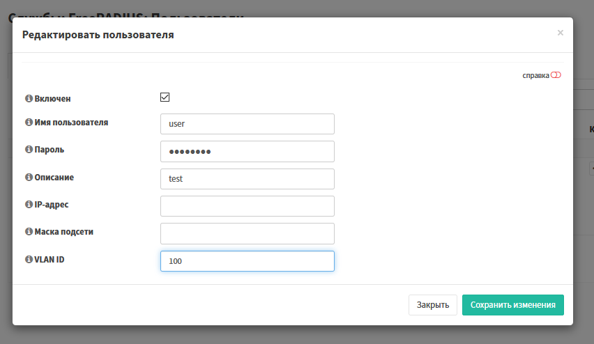The image size is (594, 344).
Task: Click info icon beside Имя пользователя
Action: (29, 123)
